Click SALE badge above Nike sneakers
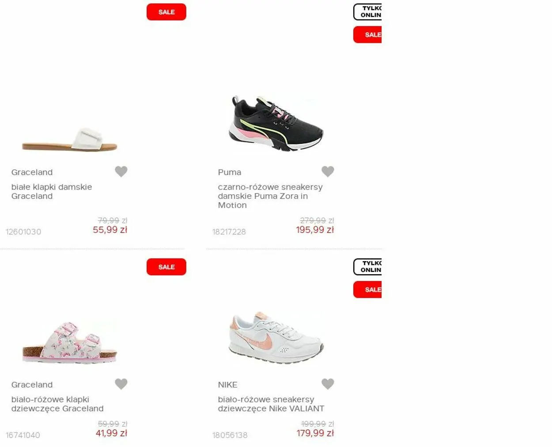This screenshot has height=447, width=552. [x=367, y=290]
